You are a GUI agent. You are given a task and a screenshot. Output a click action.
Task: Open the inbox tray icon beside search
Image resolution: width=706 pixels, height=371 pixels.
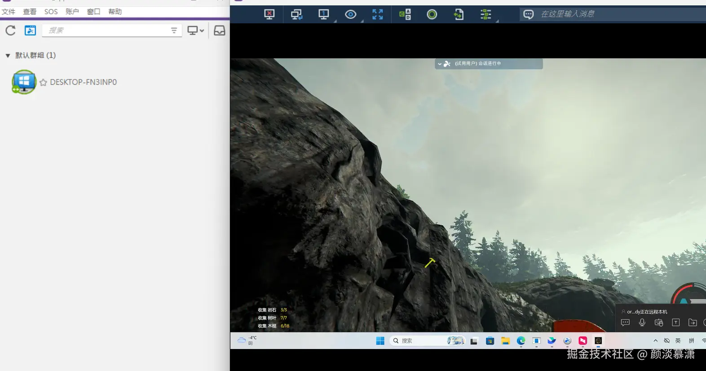click(219, 31)
